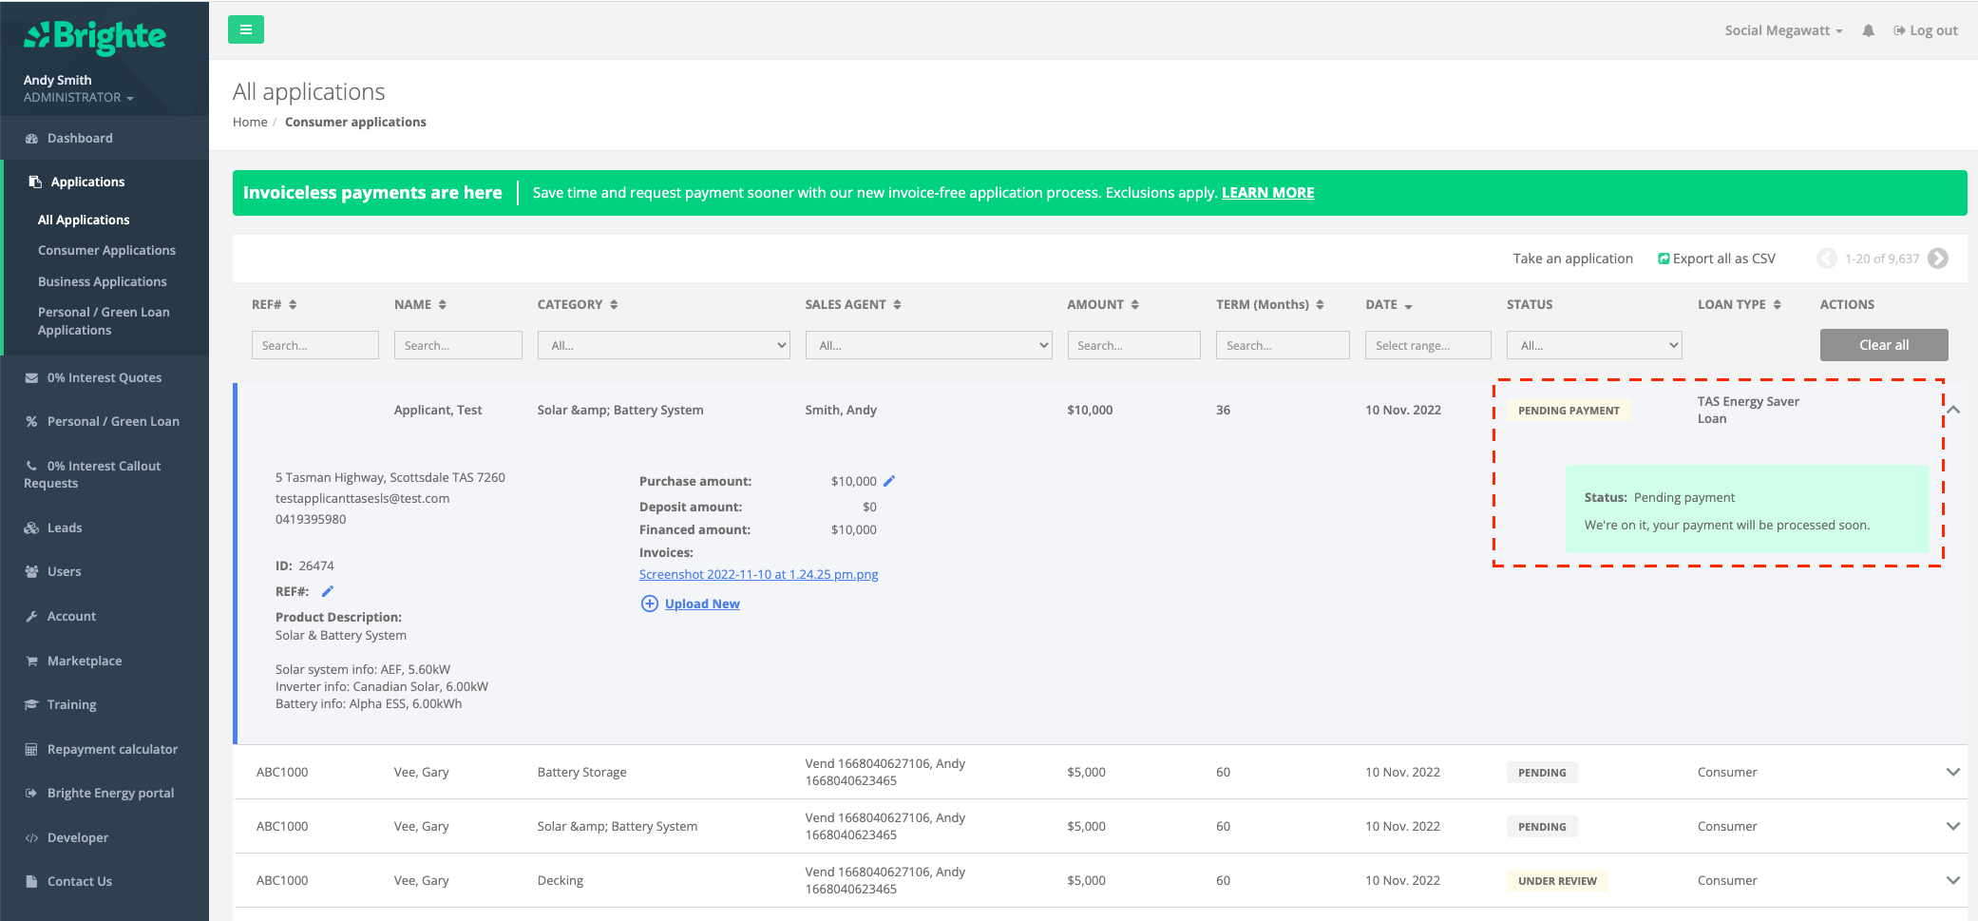Viewport: 1978px width, 921px height.
Task: Click the green hamburger menu icon
Action: tap(245, 29)
